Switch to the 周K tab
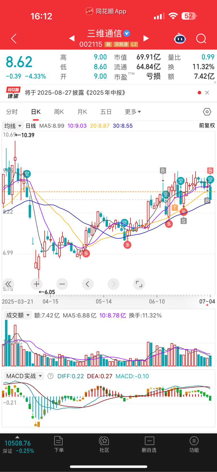Viewport: 217px width, 472px height. [59, 112]
